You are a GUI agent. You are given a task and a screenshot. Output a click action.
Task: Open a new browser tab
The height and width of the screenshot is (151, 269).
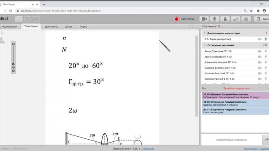(44, 4)
